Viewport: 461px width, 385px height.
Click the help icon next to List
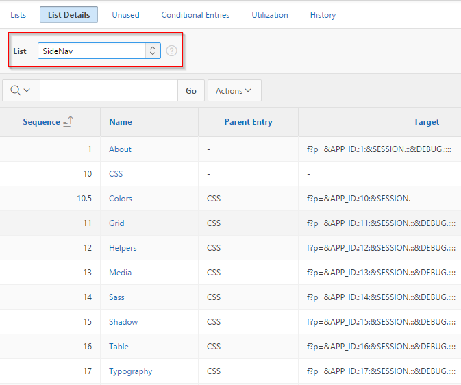click(x=171, y=51)
